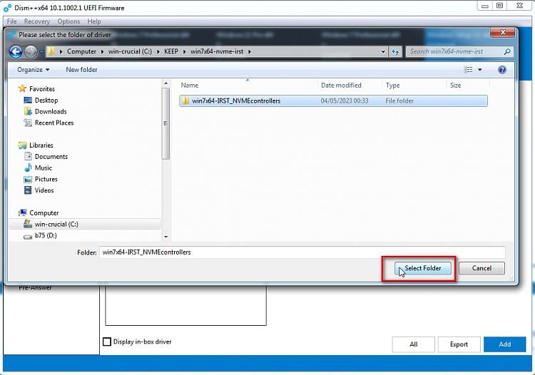Viewport: 535px width, 375px height.
Task: Click the Folder name input field
Action: [x=302, y=252]
